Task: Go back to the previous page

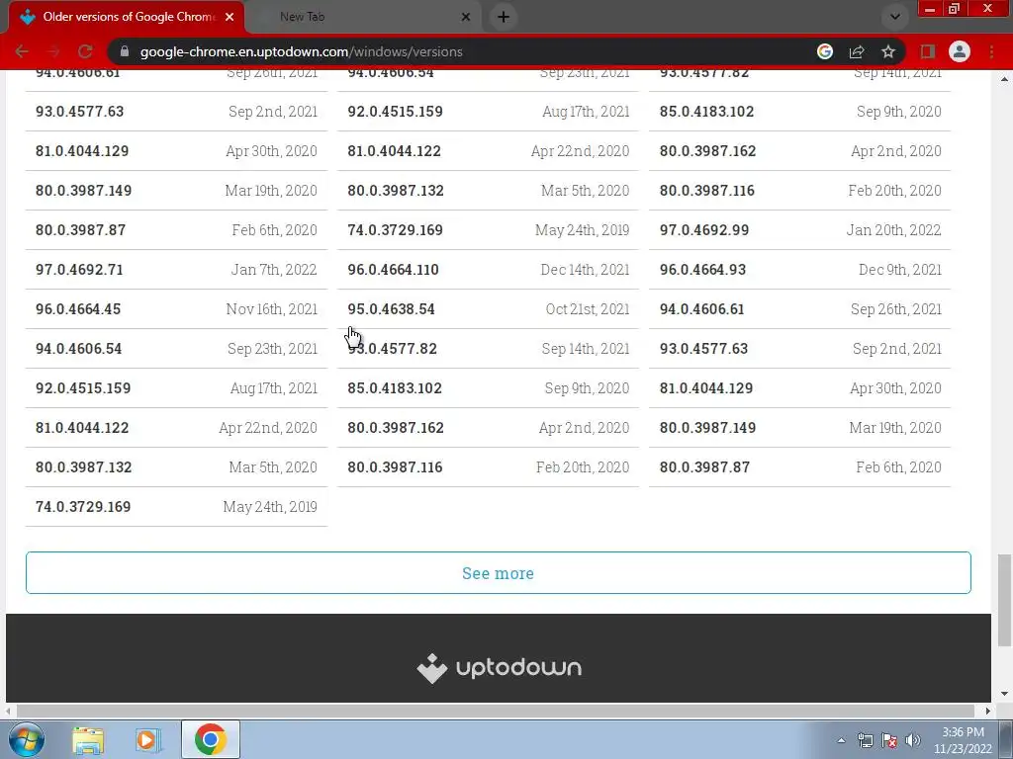Action: [x=22, y=51]
